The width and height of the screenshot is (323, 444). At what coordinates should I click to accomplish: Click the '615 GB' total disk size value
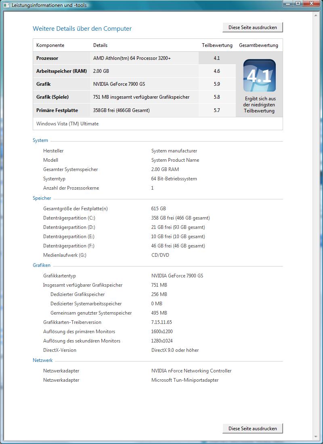pos(158,209)
